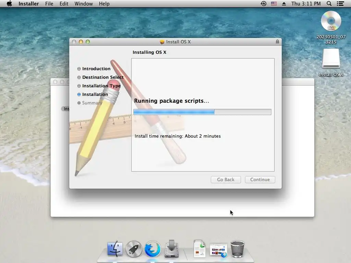351x263 pixels.
Task: Open the browser screenshot stack in Dock
Action: (x=218, y=250)
